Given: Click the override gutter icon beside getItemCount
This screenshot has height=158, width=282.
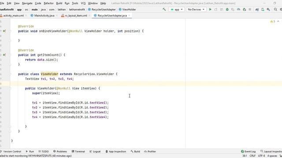Looking at the screenshot, I should coord(4,55).
